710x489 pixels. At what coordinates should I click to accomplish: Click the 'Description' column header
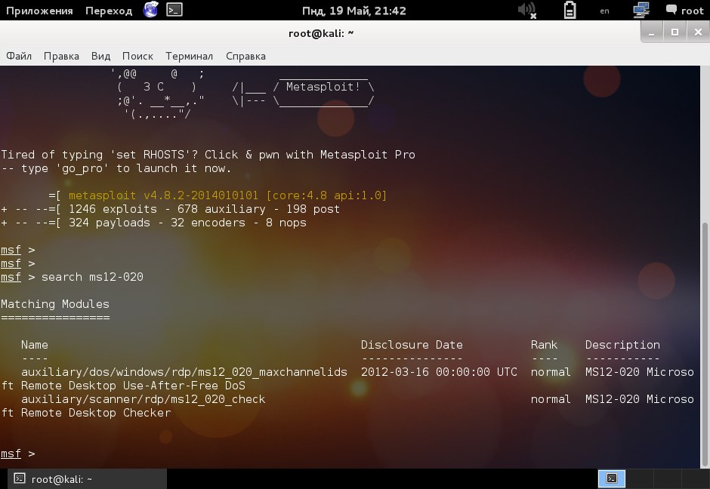pos(622,345)
